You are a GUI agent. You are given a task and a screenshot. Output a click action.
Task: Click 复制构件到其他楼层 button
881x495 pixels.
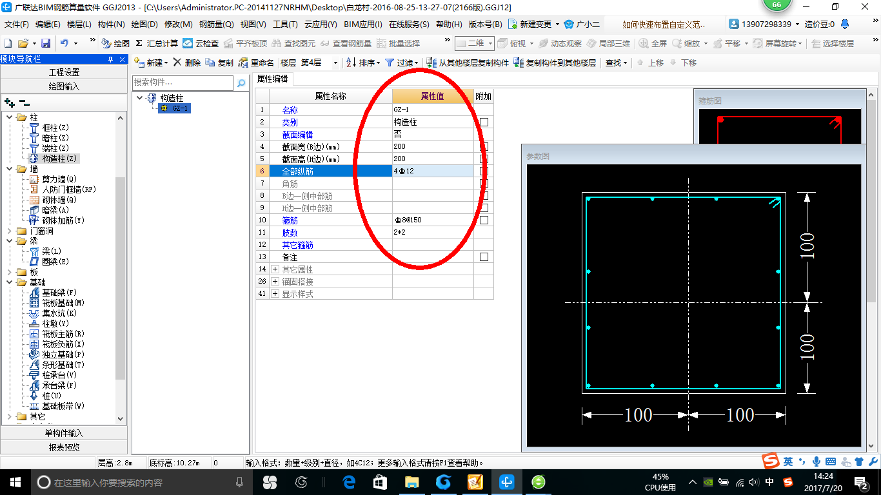(555, 63)
